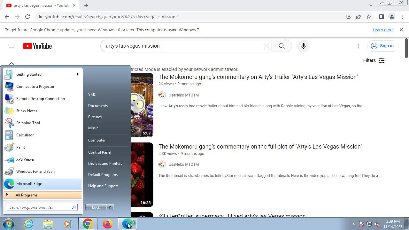
Task: Sign in to YouTube
Action: [382, 46]
